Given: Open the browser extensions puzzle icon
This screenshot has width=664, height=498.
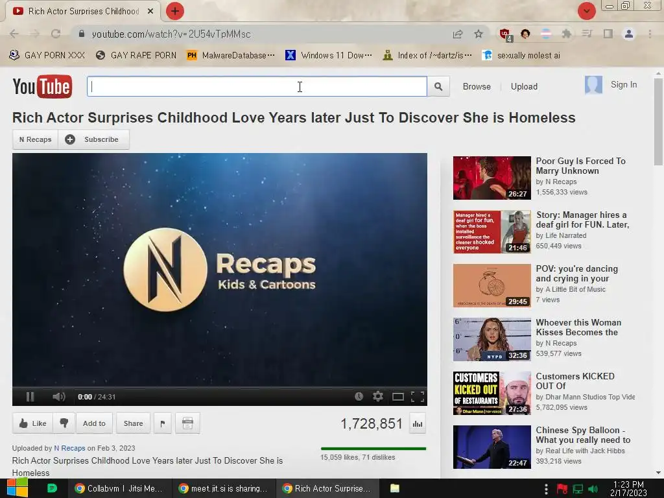Looking at the screenshot, I should [567, 34].
